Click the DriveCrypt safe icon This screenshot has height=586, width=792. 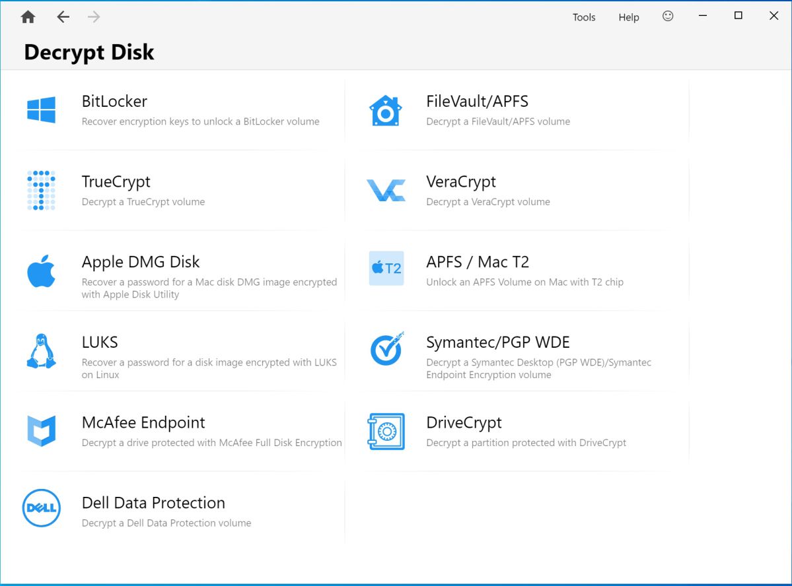point(385,432)
